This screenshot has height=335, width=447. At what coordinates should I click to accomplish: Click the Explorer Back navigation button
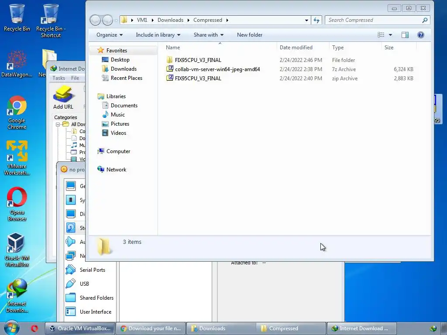point(95,20)
